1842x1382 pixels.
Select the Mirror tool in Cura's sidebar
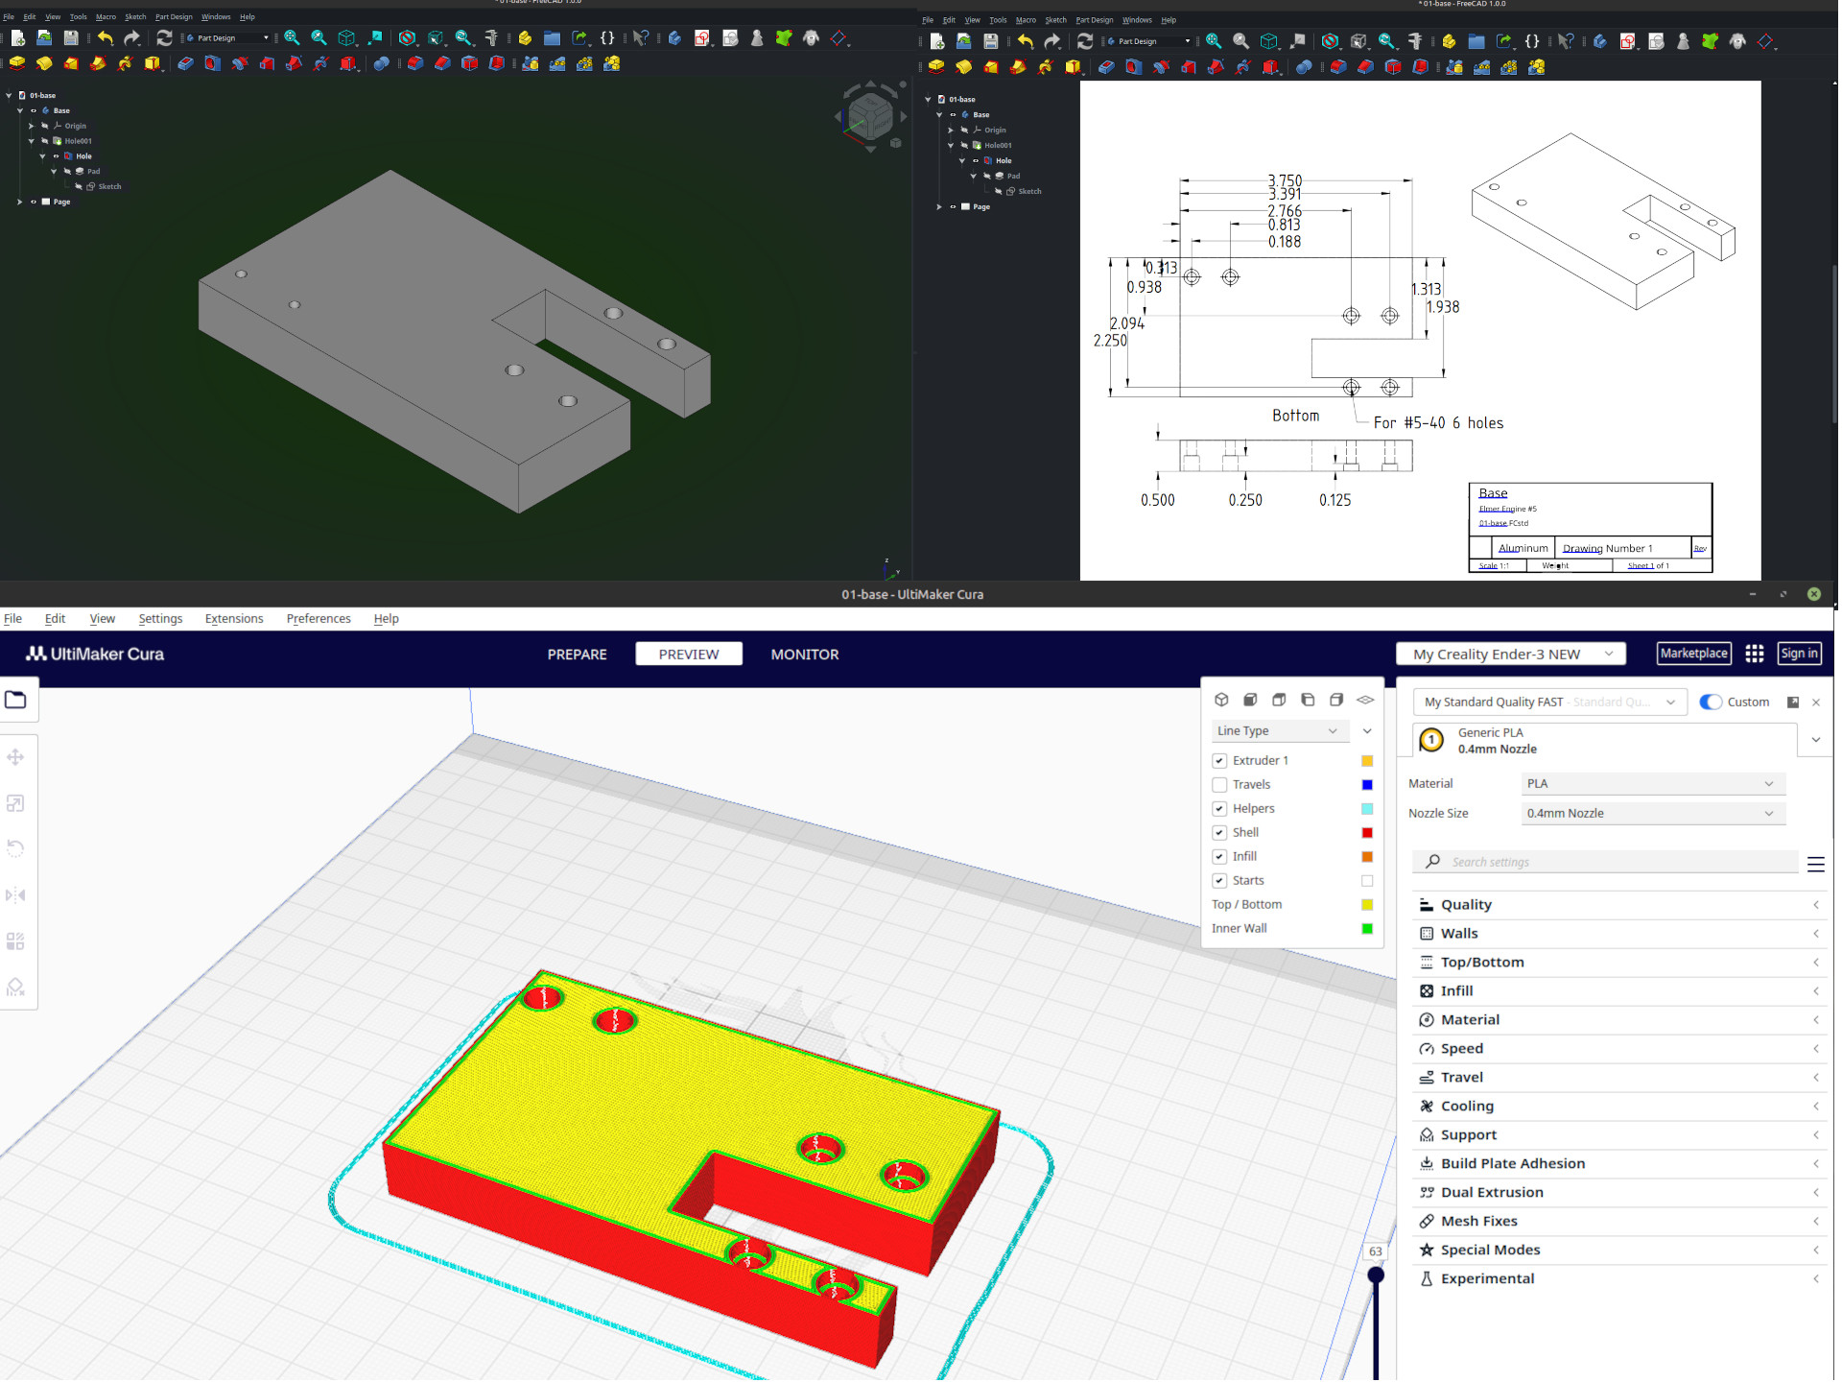(x=15, y=895)
